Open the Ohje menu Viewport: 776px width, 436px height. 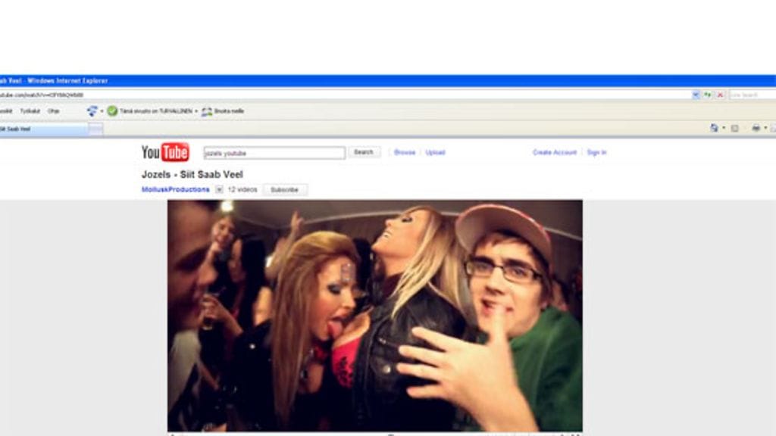tap(53, 111)
